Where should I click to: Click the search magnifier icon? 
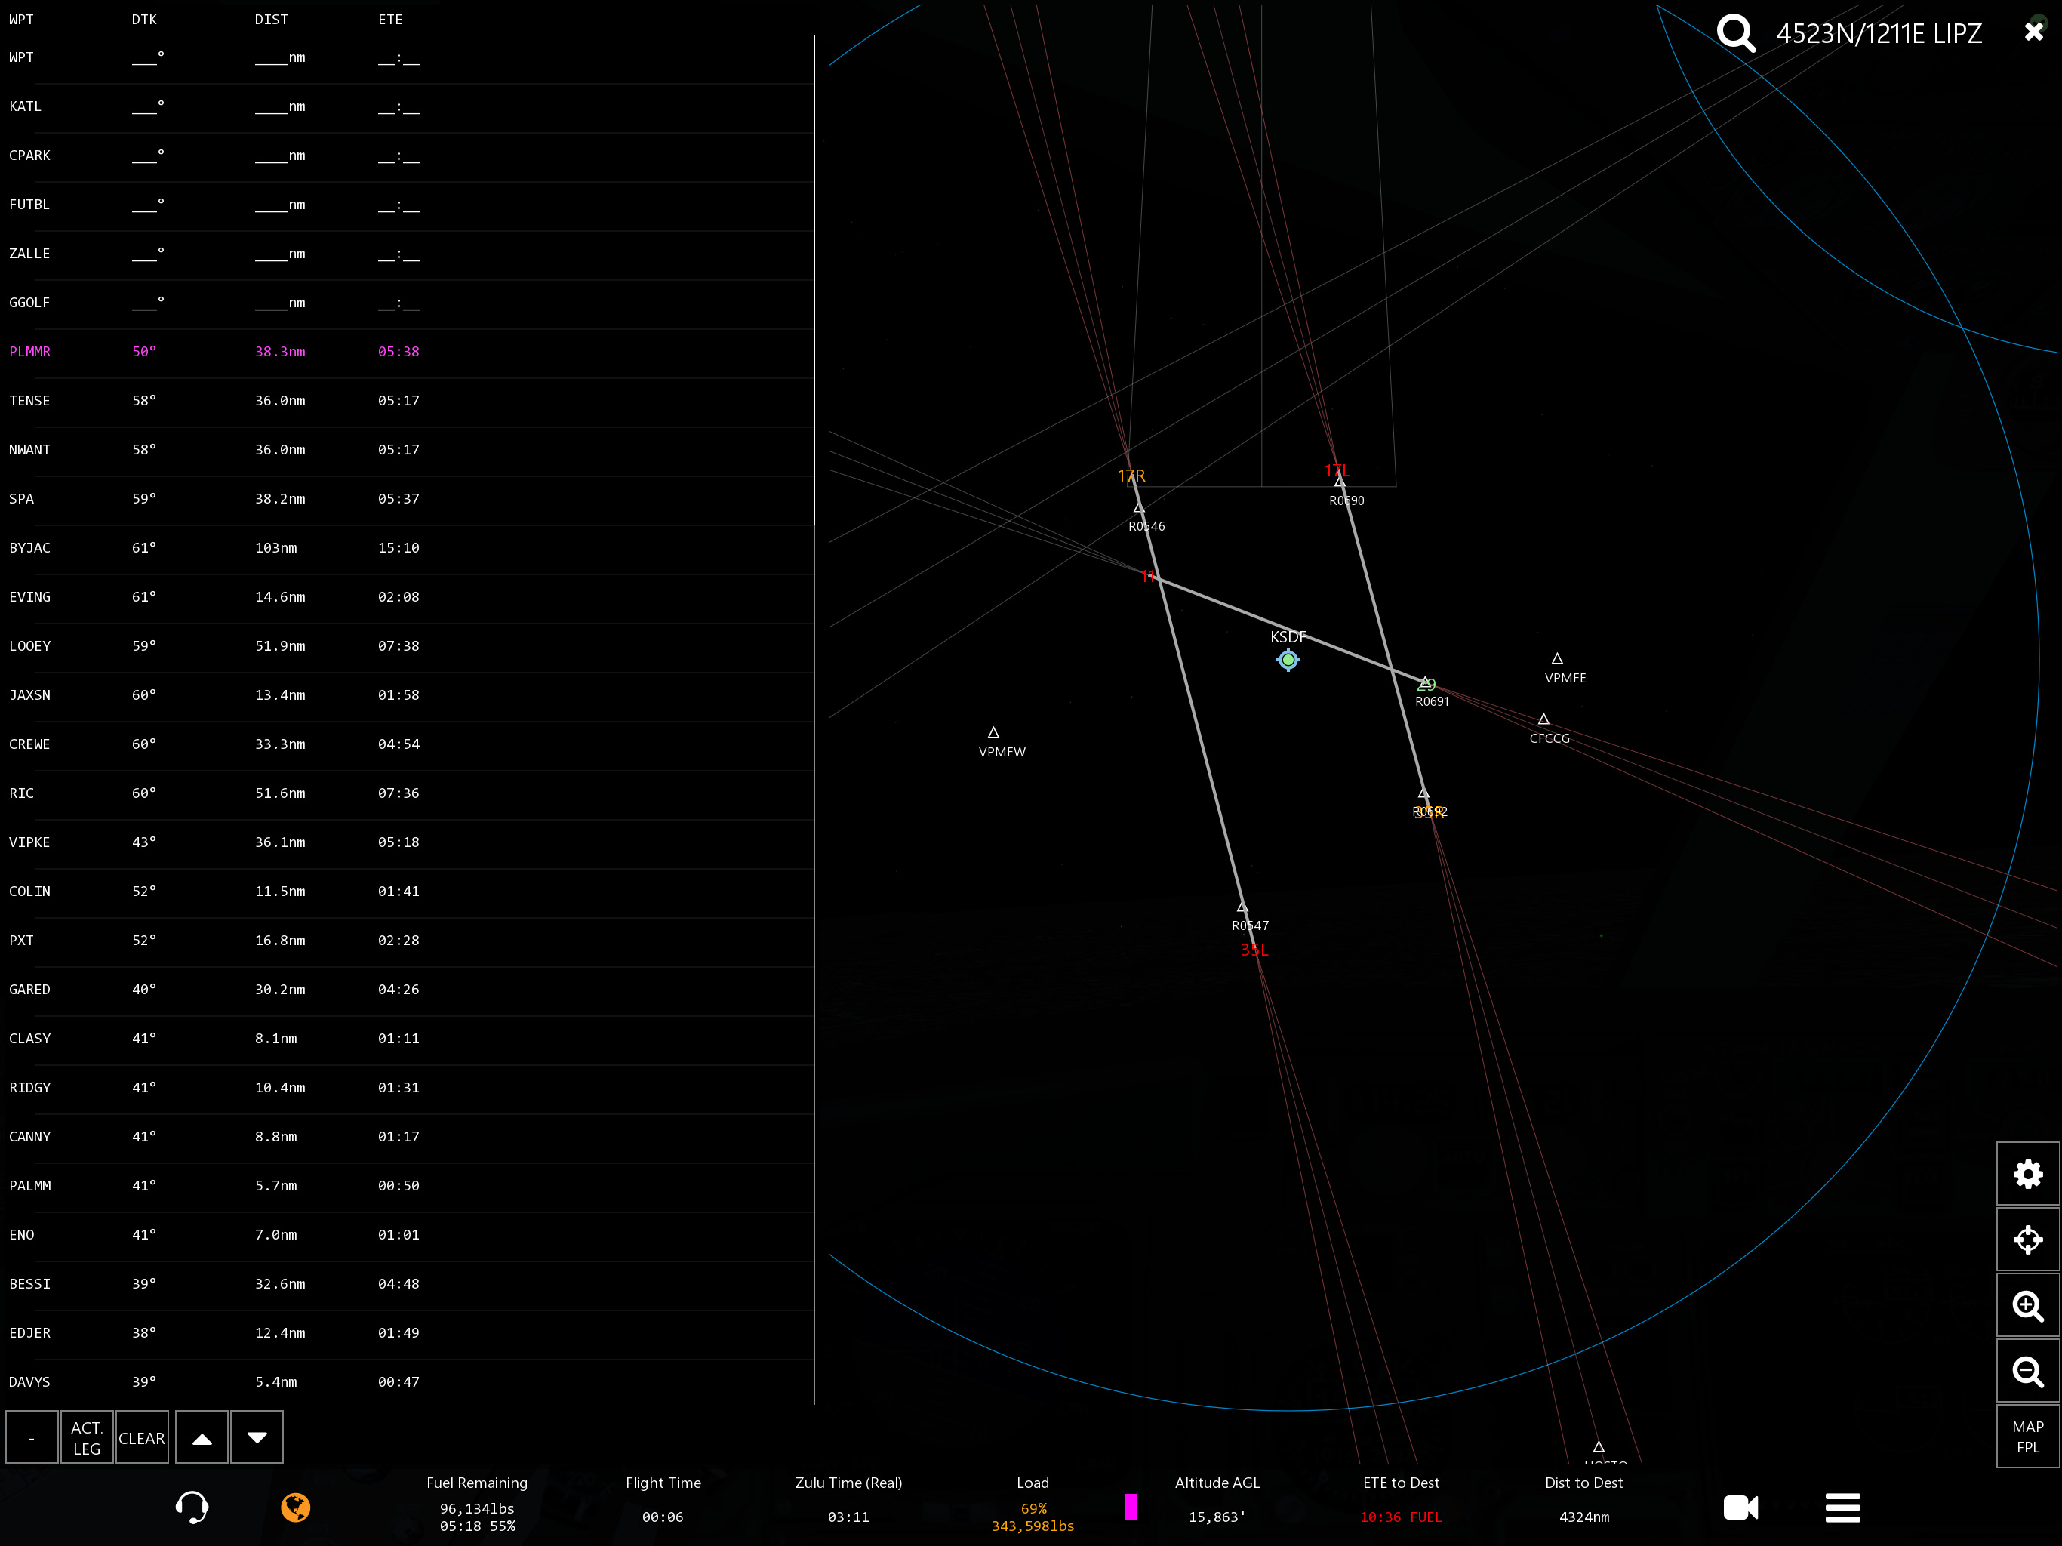point(1736,33)
